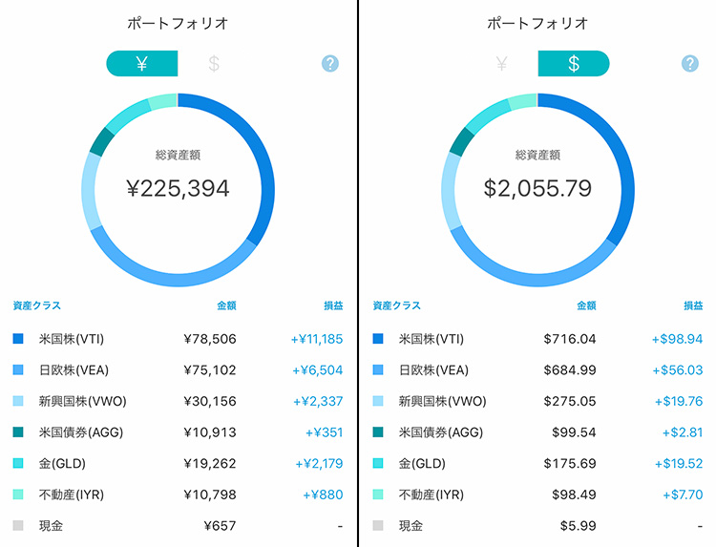
Task: Select yen toggle in left panel
Action: [141, 64]
